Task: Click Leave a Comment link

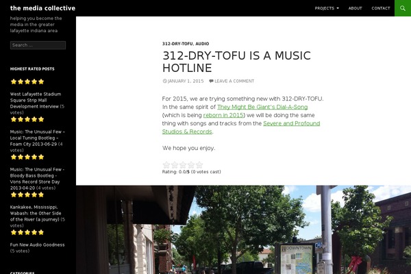Action: click(234, 81)
